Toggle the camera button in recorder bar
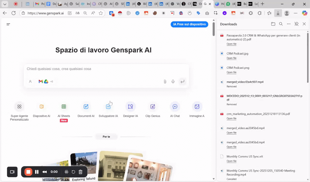 tap(12, 172)
